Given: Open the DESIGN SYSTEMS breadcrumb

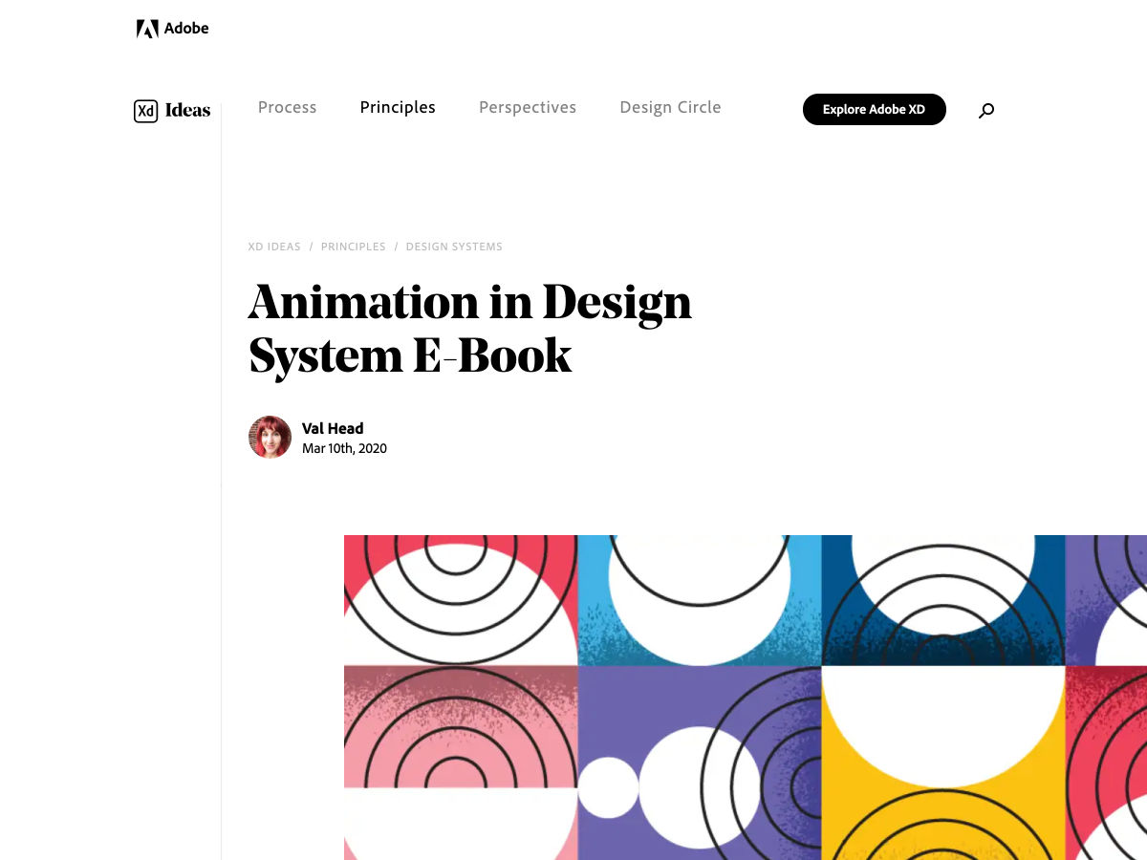Looking at the screenshot, I should click(x=454, y=247).
